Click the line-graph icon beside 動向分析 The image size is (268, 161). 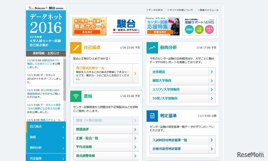pos(152,48)
